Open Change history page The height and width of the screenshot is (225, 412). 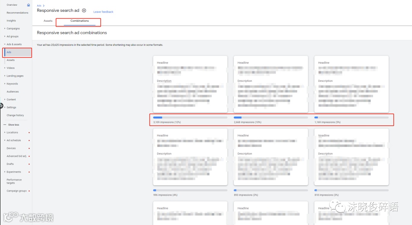tap(15, 115)
